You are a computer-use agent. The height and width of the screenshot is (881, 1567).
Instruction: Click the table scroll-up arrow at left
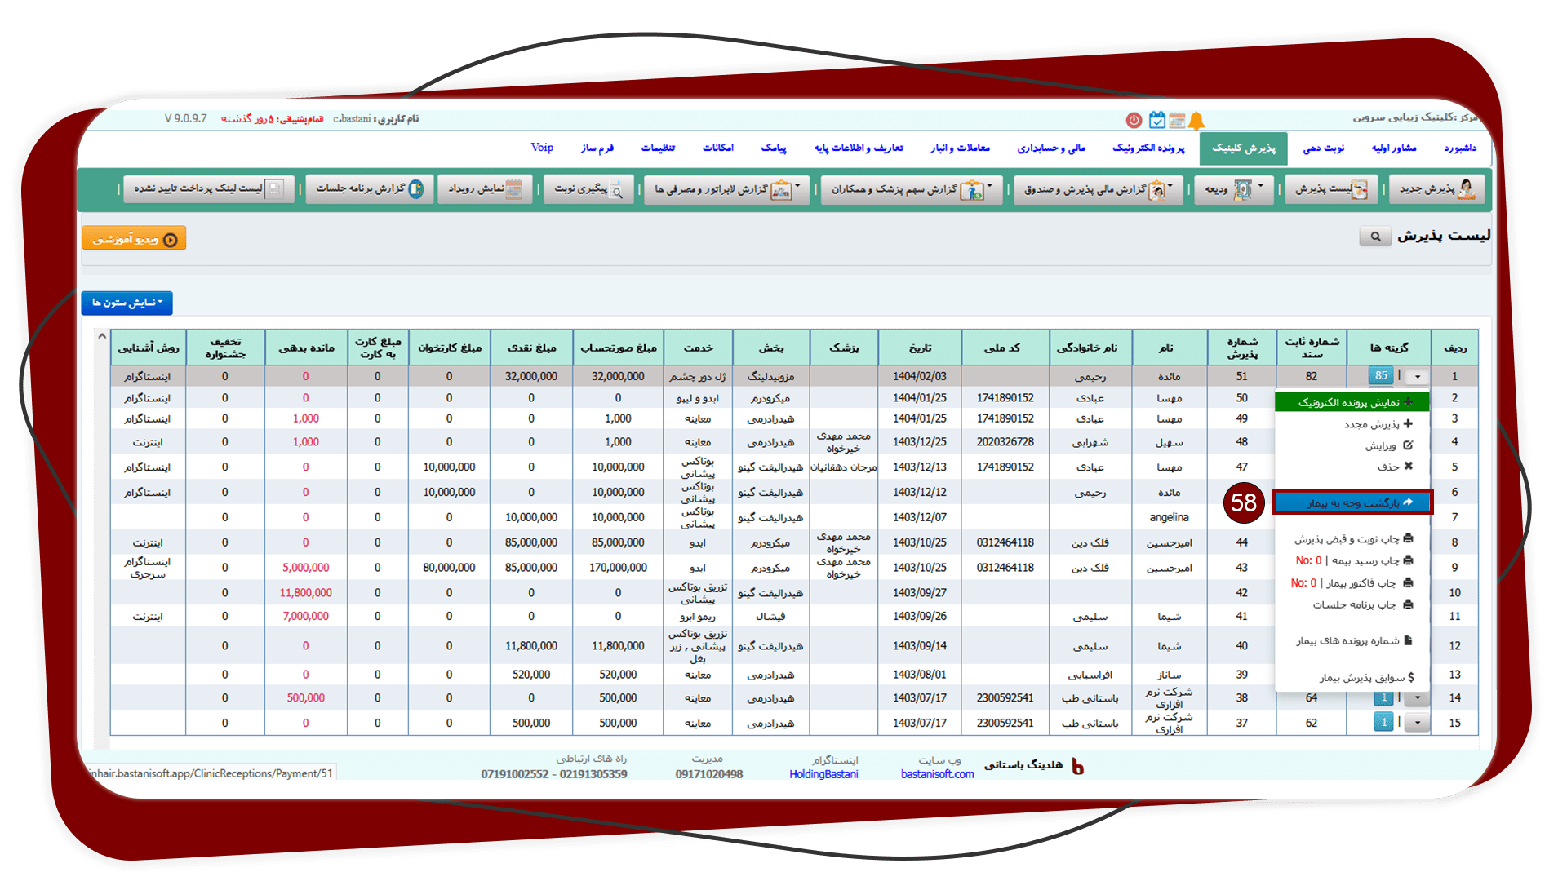(102, 336)
